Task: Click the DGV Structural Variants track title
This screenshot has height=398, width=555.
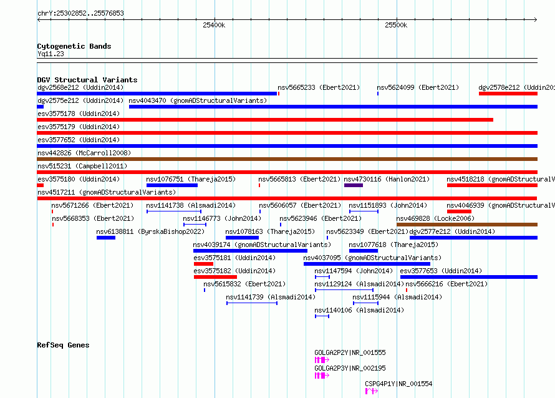Action: pyautogui.click(x=87, y=80)
